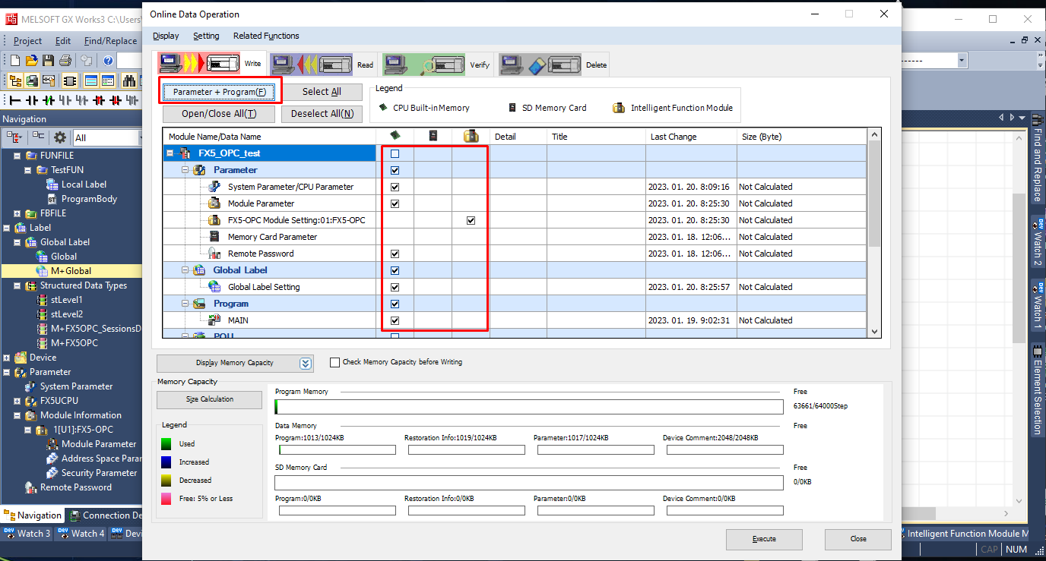Collapse the Program group in data list
The height and width of the screenshot is (561, 1046).
pos(185,304)
